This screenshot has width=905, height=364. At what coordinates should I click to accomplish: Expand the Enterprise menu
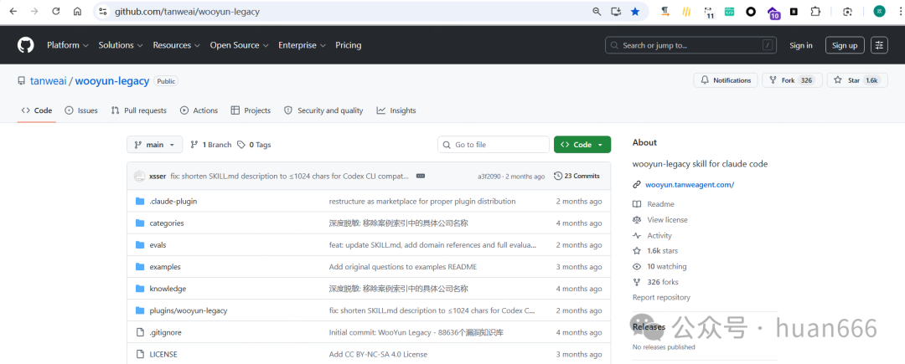302,45
